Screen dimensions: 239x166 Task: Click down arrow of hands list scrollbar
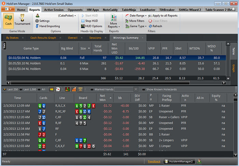tap(236, 155)
